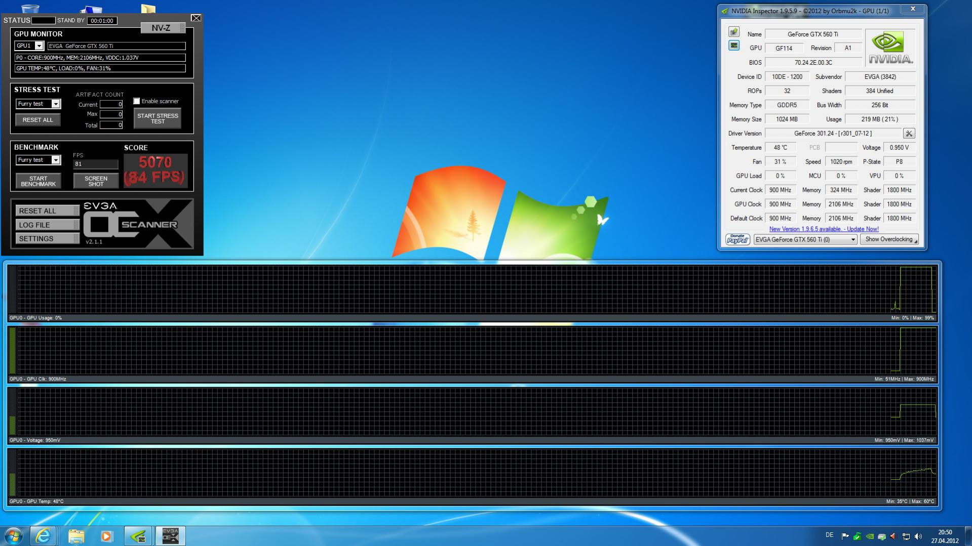The width and height of the screenshot is (972, 546).
Task: Open Action Center flag tray icon
Action: pos(845,536)
